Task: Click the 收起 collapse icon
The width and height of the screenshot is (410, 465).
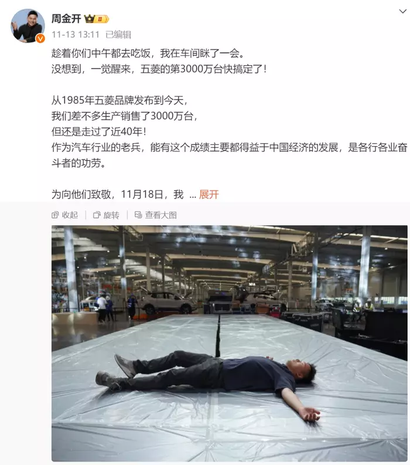Action: [55, 215]
